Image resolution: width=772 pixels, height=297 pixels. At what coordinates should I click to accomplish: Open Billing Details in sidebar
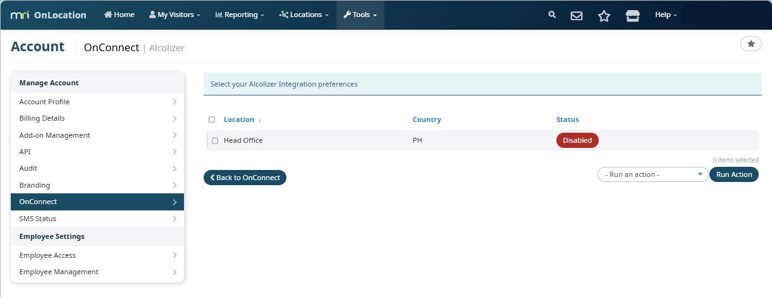click(97, 118)
